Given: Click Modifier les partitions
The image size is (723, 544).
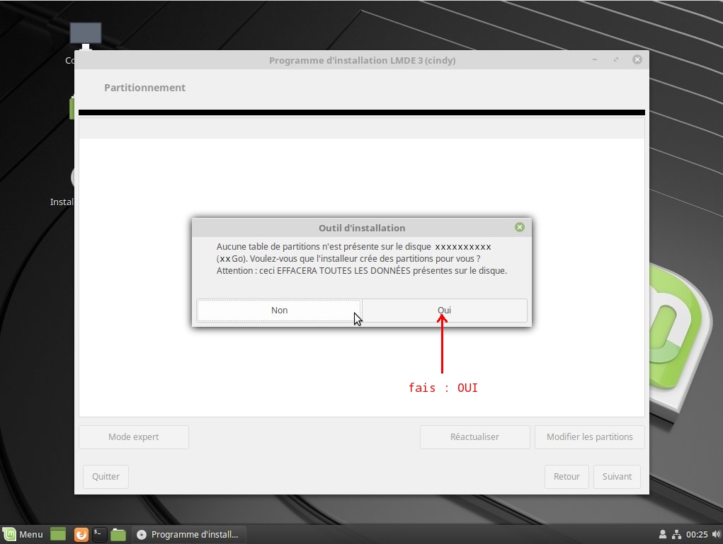Looking at the screenshot, I should click(589, 437).
